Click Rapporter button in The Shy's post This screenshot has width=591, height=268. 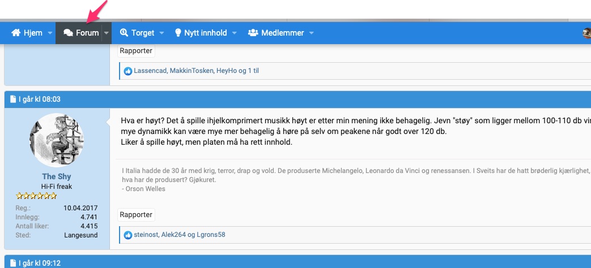tap(136, 215)
